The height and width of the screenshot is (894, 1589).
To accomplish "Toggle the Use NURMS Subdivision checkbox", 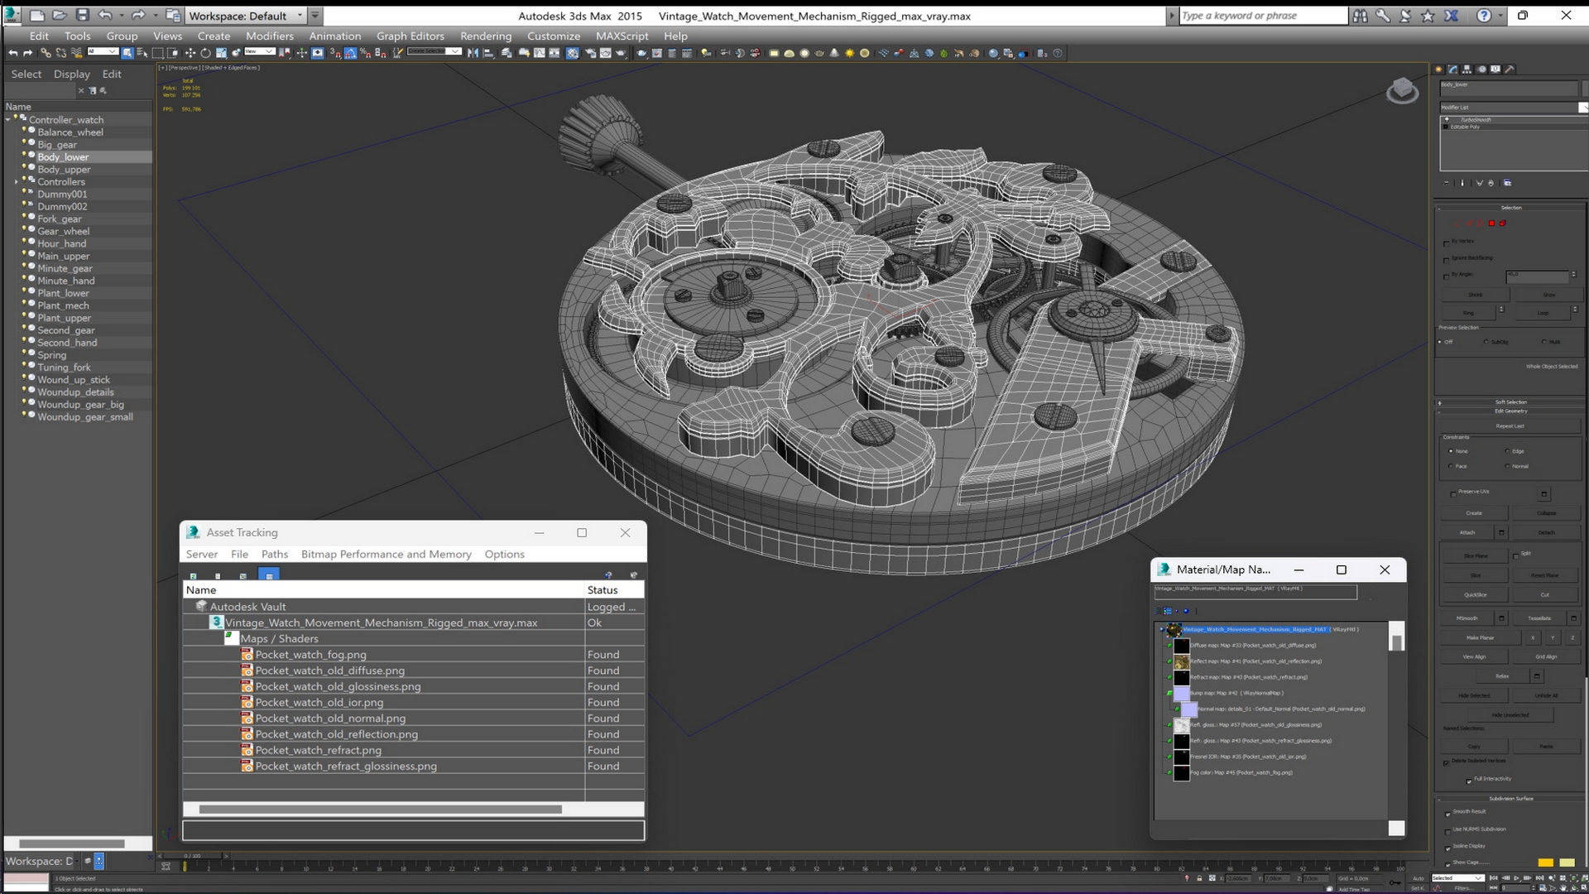I will [x=1447, y=830].
